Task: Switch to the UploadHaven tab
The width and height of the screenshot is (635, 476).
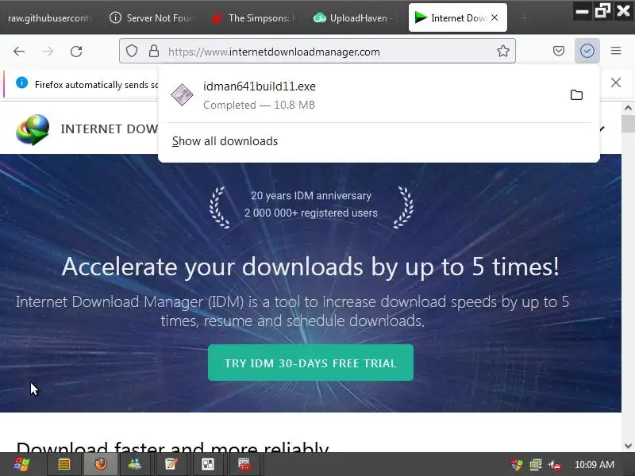Action: pyautogui.click(x=355, y=18)
